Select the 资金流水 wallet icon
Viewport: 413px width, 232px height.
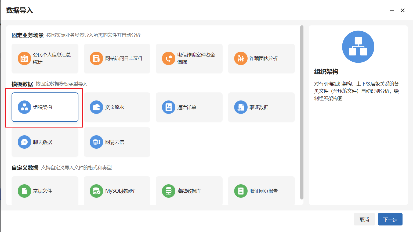[96, 107]
